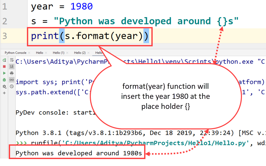
Task: Stop the running console process
Action: [4, 66]
